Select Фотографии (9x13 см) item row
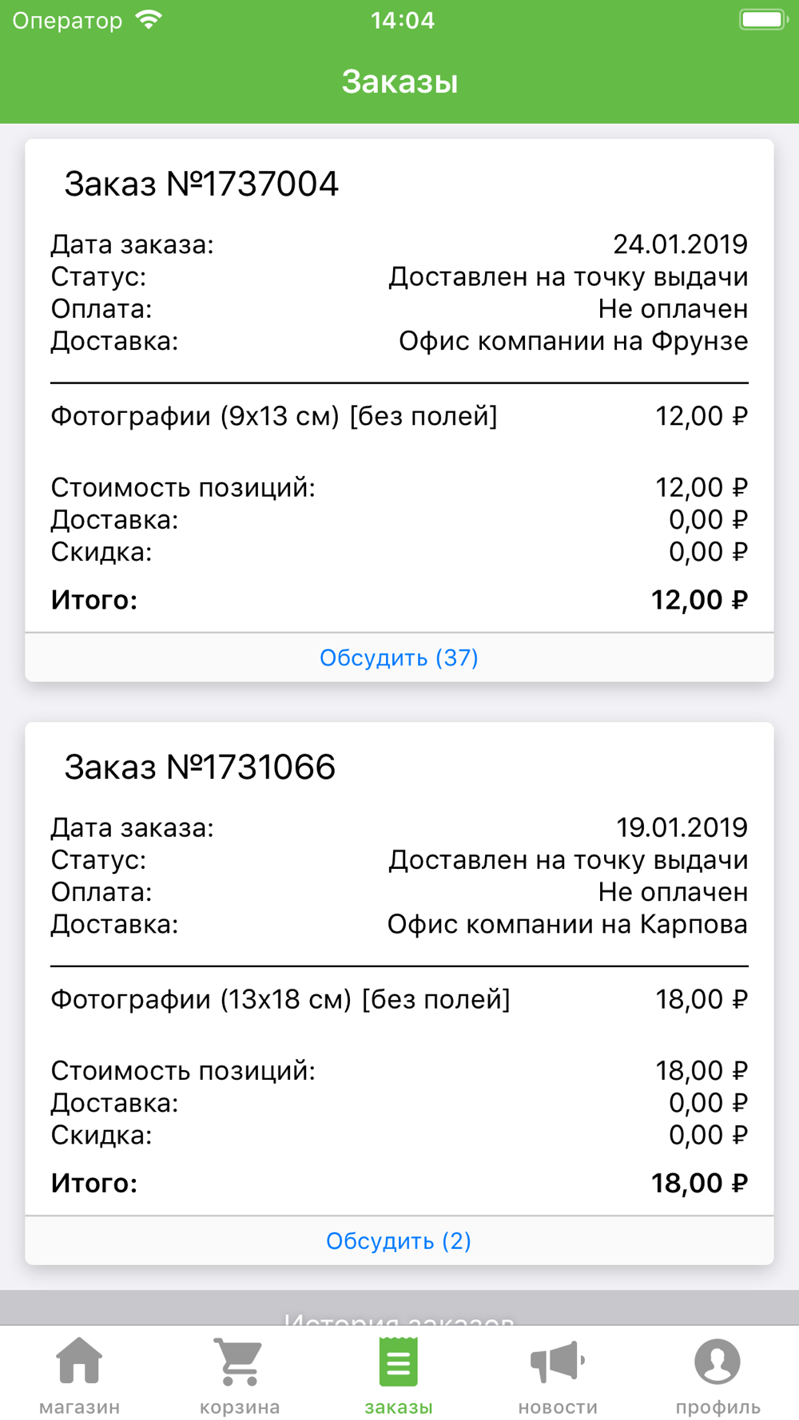Image resolution: width=799 pixels, height=1420 pixels. pyautogui.click(x=399, y=416)
